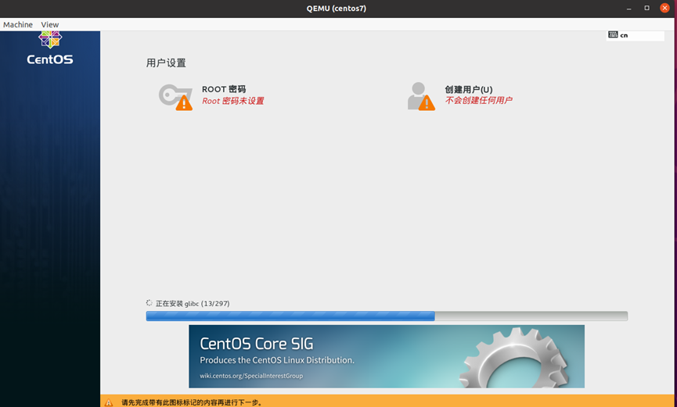
Task: Open the View menu
Action: click(x=49, y=24)
